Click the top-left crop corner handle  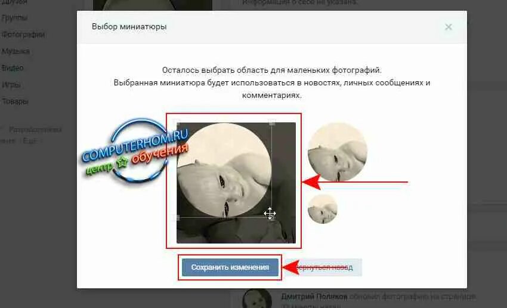(177, 122)
